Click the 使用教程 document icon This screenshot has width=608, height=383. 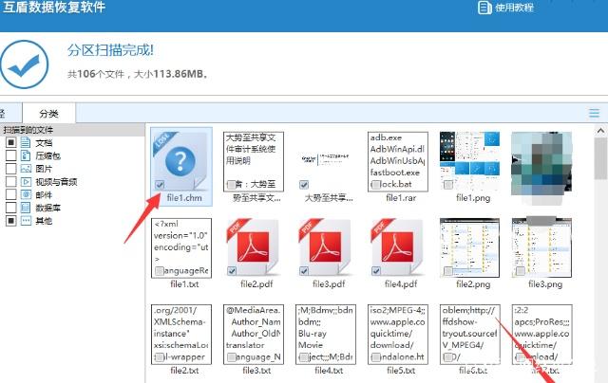tap(484, 8)
